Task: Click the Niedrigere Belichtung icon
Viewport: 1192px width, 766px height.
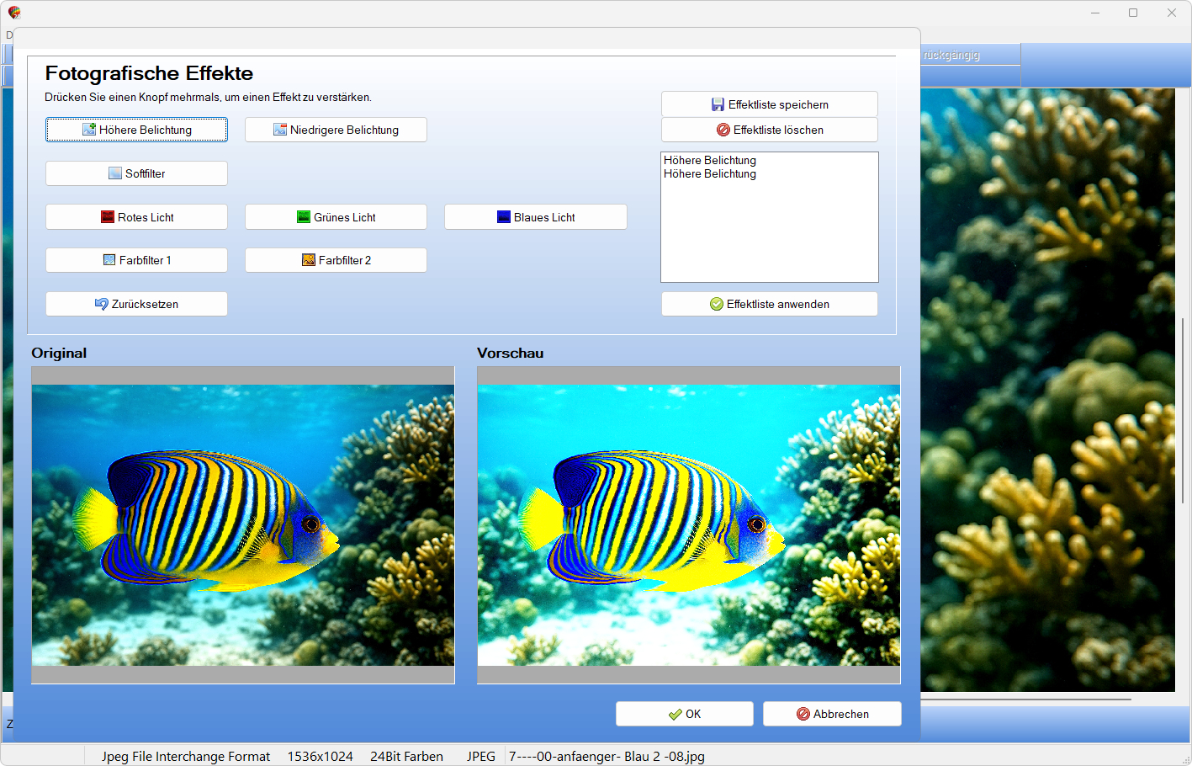Action: coord(280,130)
